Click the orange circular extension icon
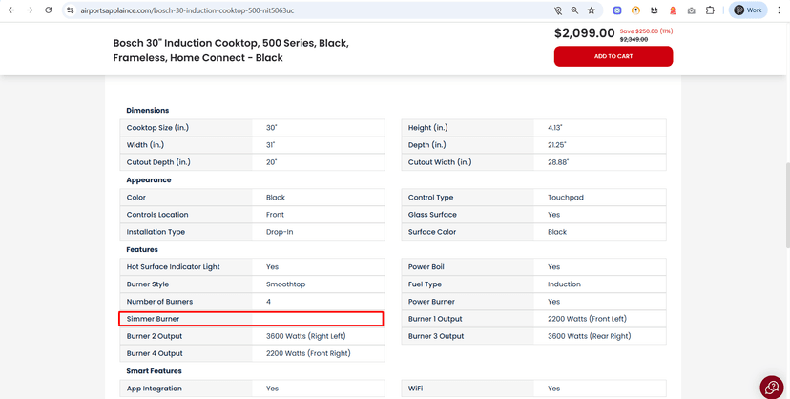This screenshot has height=399, width=790. click(635, 10)
